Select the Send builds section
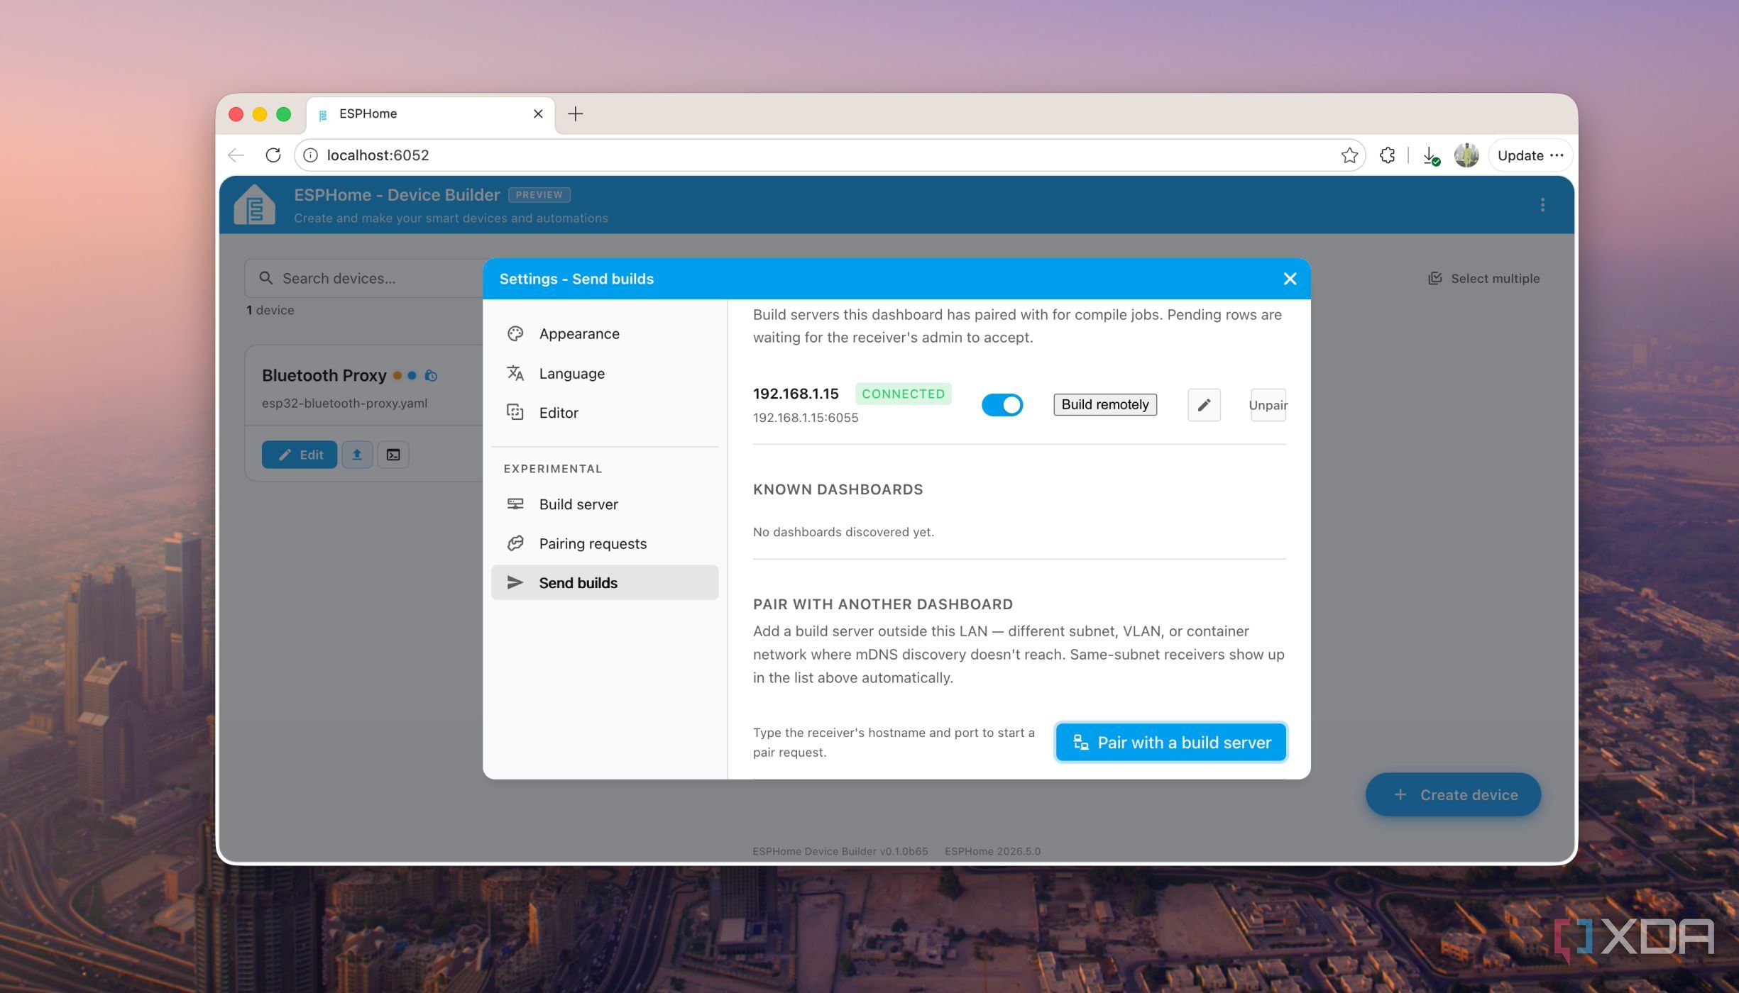 click(604, 582)
